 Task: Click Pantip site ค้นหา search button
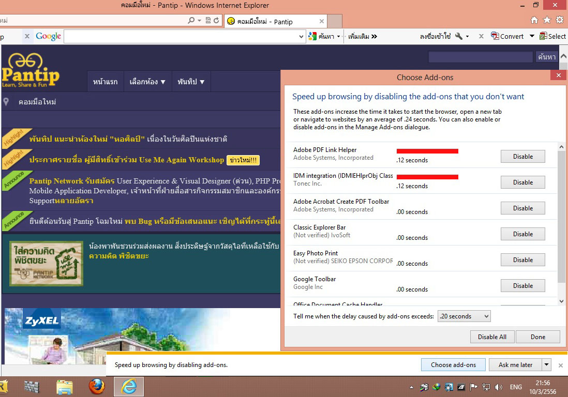pyautogui.click(x=546, y=57)
